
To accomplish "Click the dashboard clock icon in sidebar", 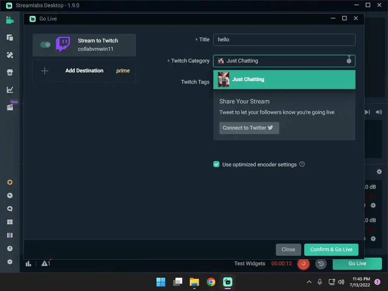I will point(9,196).
